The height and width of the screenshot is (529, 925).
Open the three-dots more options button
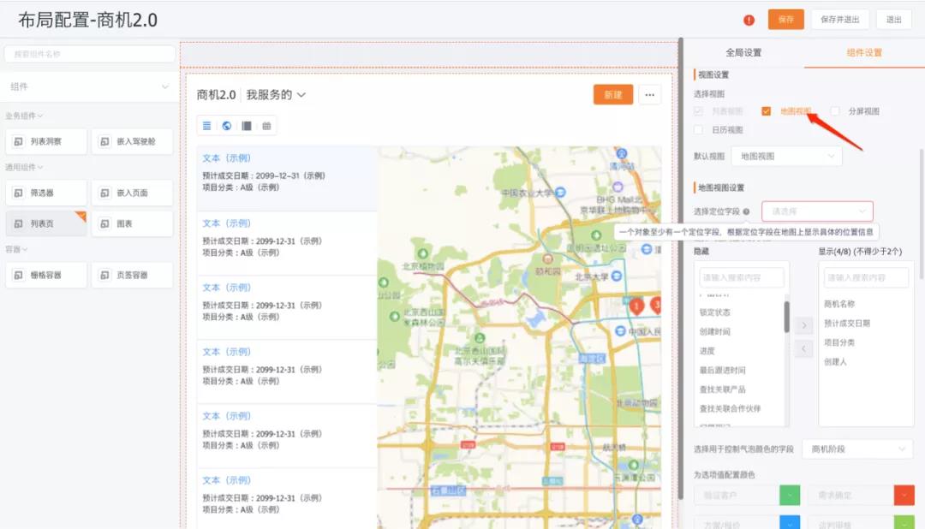click(x=650, y=95)
